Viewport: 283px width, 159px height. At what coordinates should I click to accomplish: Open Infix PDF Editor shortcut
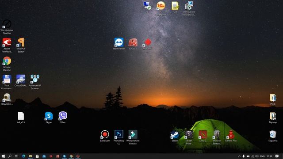tap(21, 45)
